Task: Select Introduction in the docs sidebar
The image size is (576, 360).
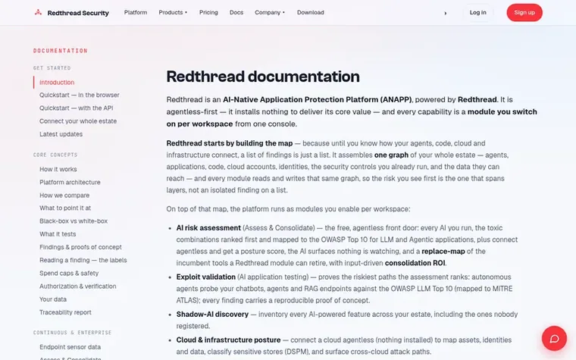Action: coord(57,83)
